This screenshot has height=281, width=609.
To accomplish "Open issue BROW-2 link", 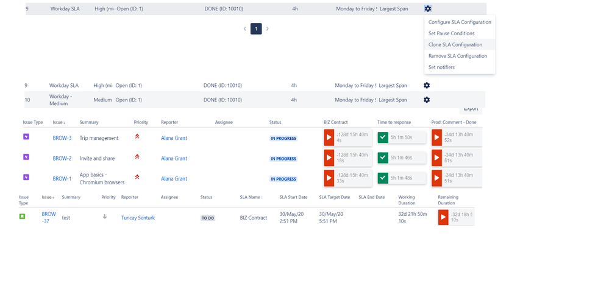I will pos(62,158).
